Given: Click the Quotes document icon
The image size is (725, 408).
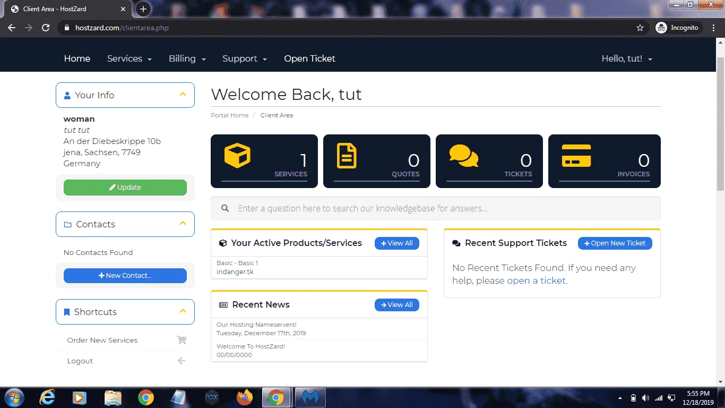Looking at the screenshot, I should (347, 156).
